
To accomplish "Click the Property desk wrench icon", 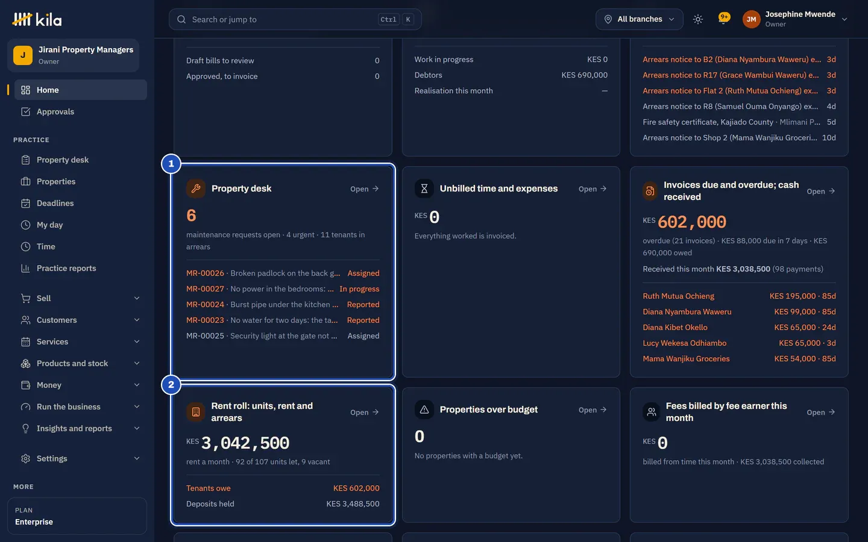I will 196,188.
